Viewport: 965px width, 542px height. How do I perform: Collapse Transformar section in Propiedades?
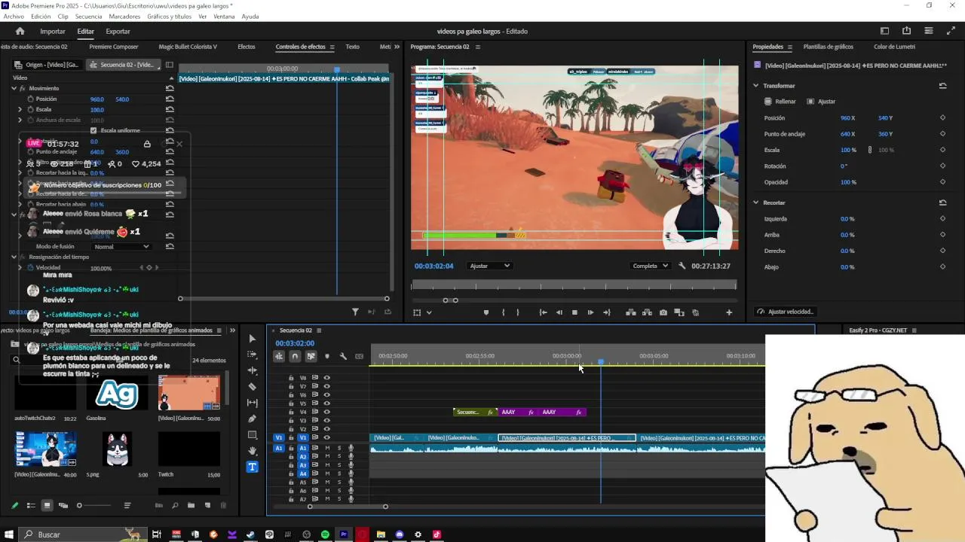coord(755,86)
